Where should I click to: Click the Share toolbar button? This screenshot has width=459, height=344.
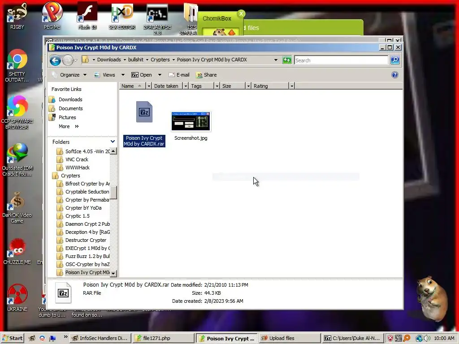206,75
